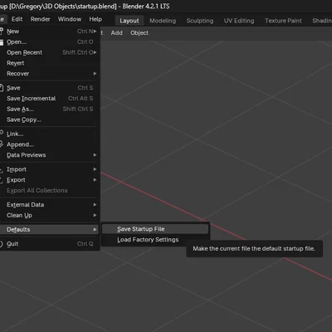
Task: Choose New from the File menu
Action: tap(49, 32)
